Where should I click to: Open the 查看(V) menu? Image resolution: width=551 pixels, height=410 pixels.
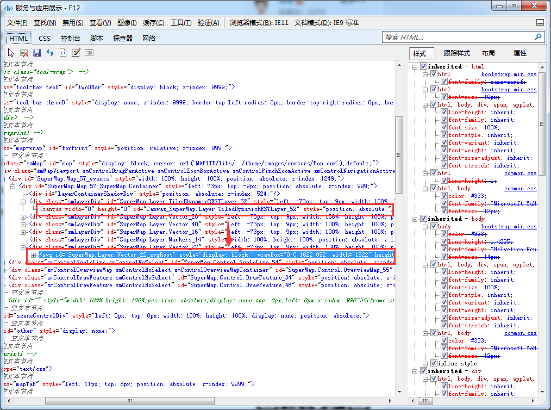coord(100,23)
